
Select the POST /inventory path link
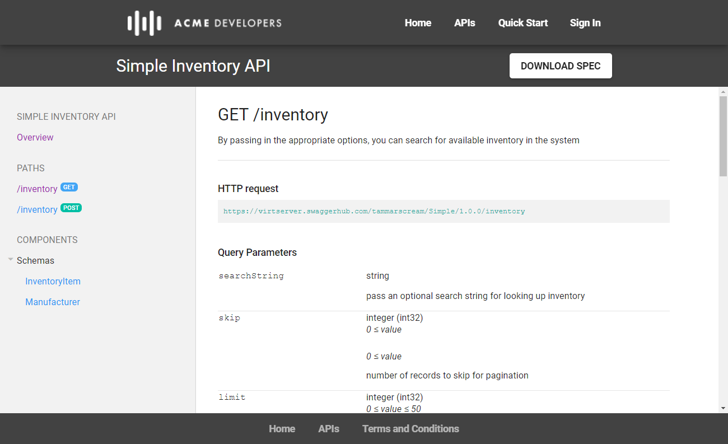click(37, 210)
